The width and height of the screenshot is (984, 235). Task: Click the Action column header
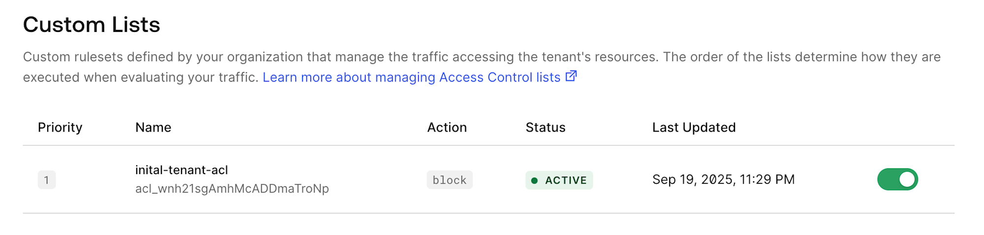447,128
